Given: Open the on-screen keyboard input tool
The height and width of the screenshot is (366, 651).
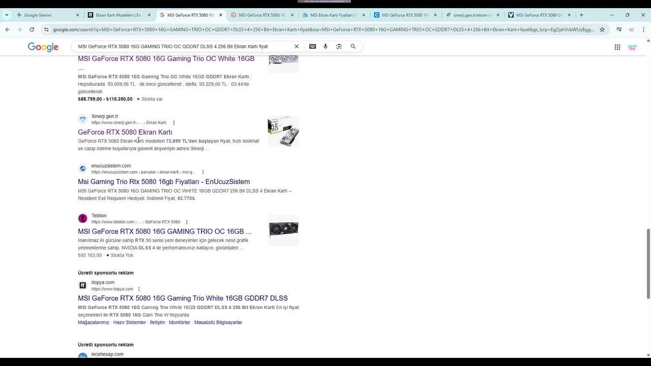Looking at the screenshot, I should click(312, 46).
